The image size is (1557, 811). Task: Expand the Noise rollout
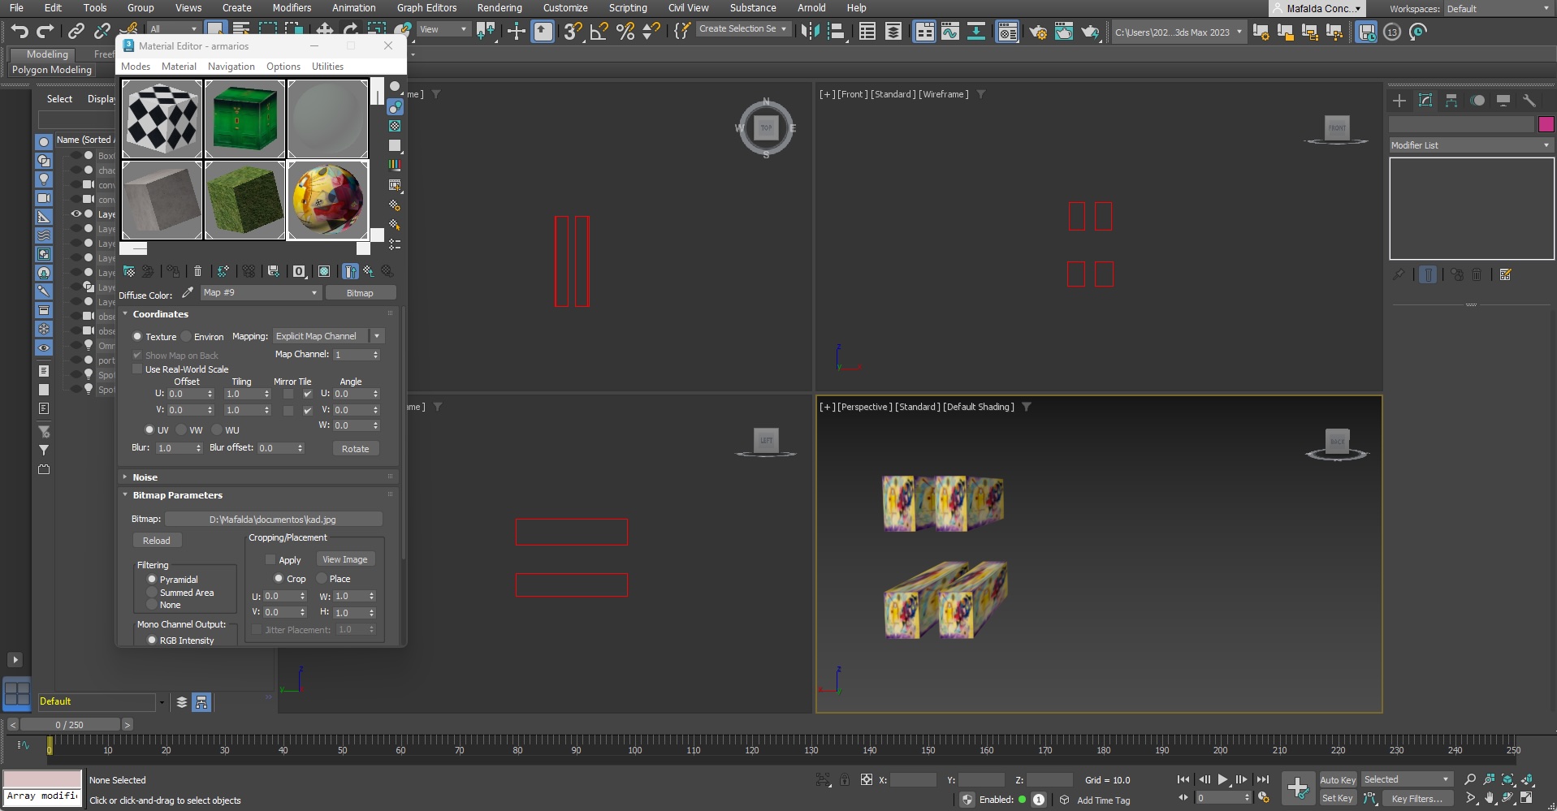point(145,477)
